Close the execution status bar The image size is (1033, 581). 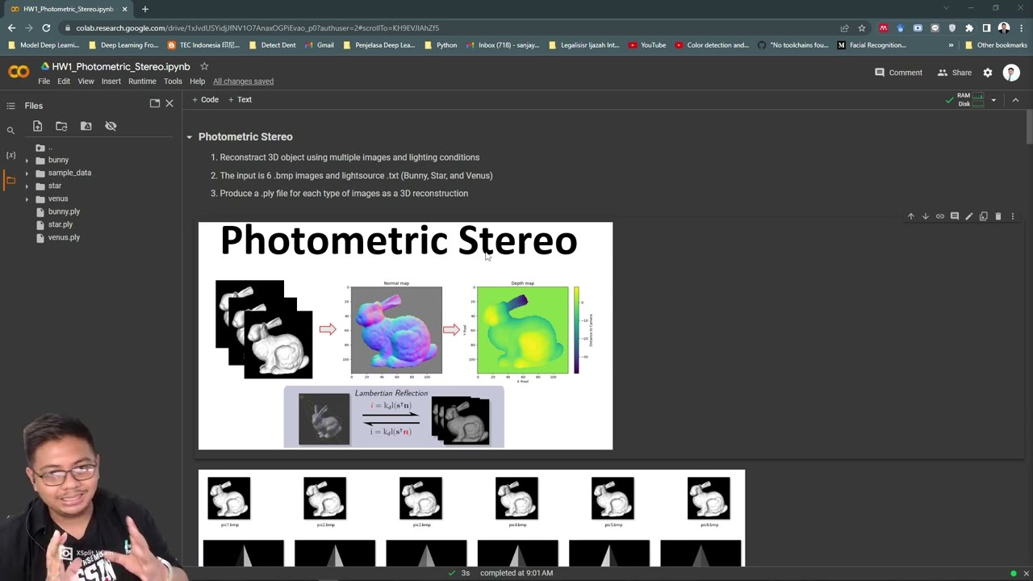point(1026,573)
